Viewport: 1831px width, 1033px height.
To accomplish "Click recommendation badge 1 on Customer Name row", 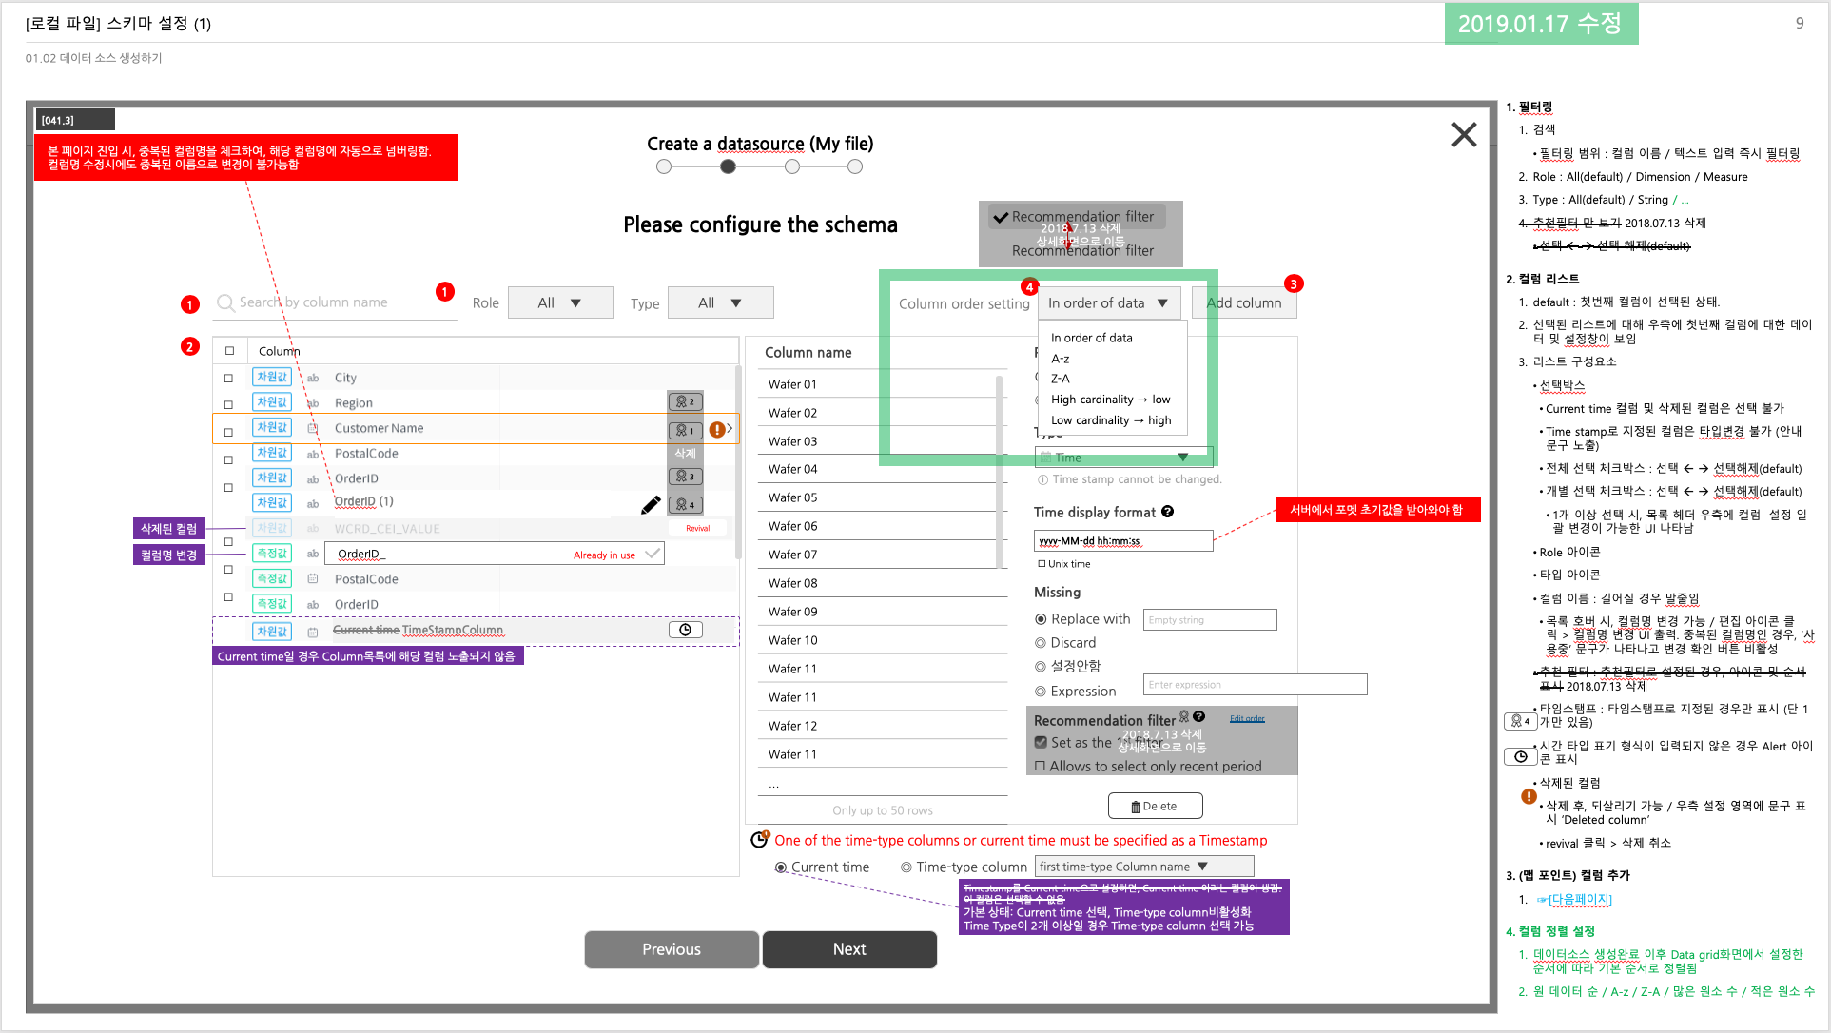I will tap(685, 430).
